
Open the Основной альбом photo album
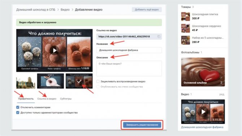click(203, 72)
